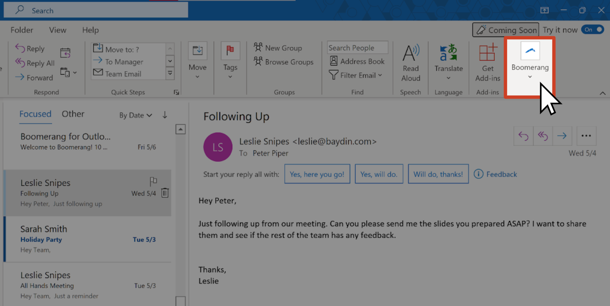This screenshot has width=610, height=306.
Task: Click the Coming Soon button
Action: [506, 30]
